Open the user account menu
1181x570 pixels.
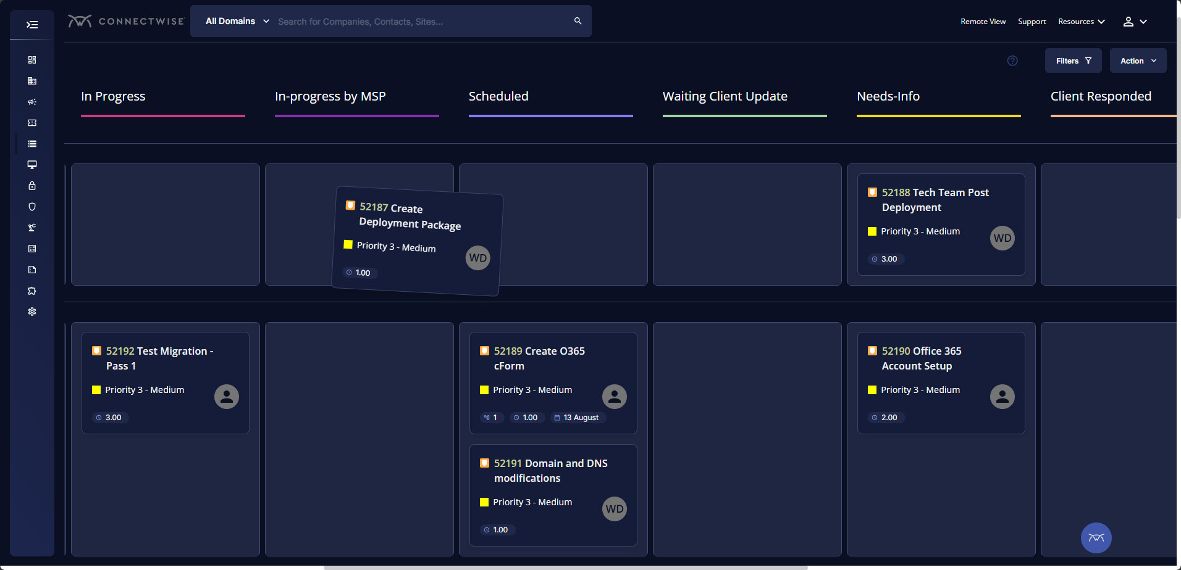click(1135, 22)
